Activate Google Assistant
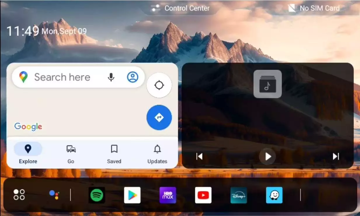Viewport: 360px width, 216px height. click(x=54, y=195)
